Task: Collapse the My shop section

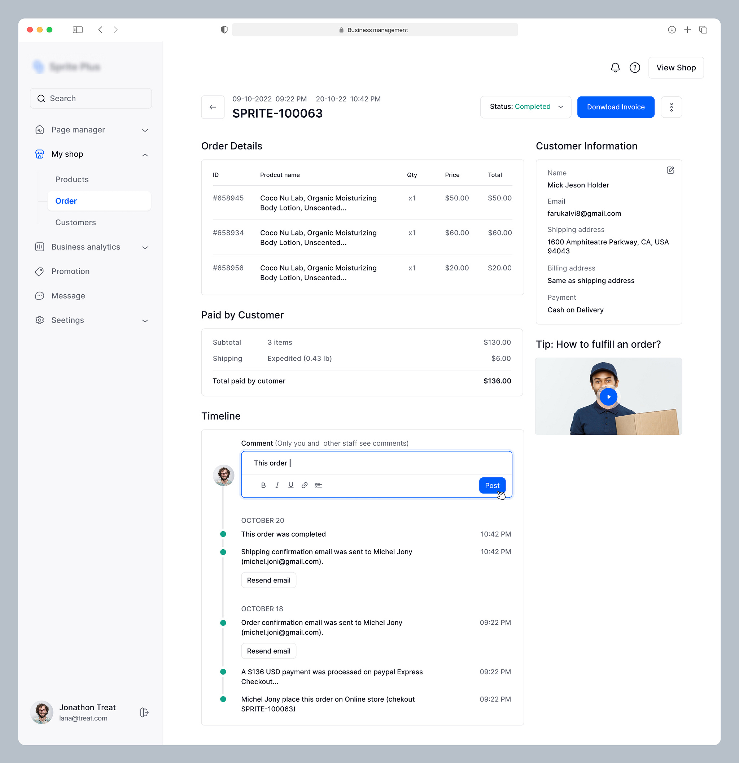Action: click(145, 154)
